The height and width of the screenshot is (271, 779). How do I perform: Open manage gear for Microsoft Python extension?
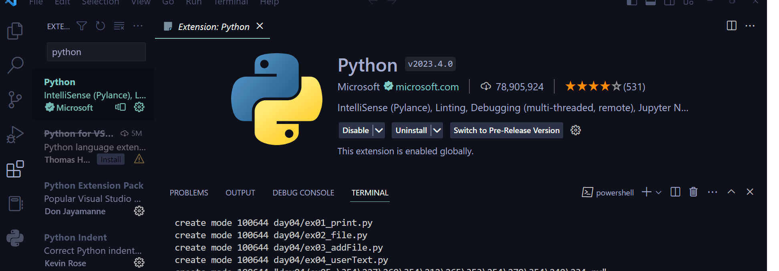pos(139,107)
